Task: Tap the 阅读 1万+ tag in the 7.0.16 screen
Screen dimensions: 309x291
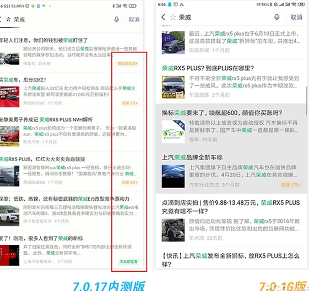Action: pyautogui.click(x=291, y=185)
